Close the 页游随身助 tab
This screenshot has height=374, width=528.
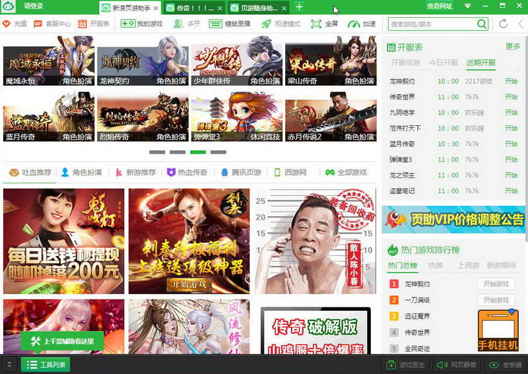pos(284,8)
